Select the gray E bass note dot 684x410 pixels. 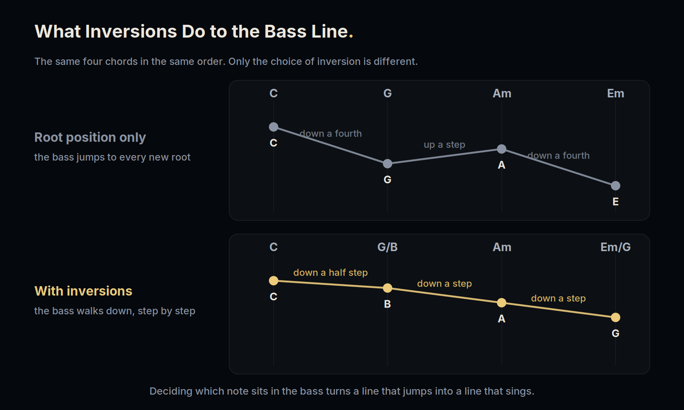click(615, 186)
